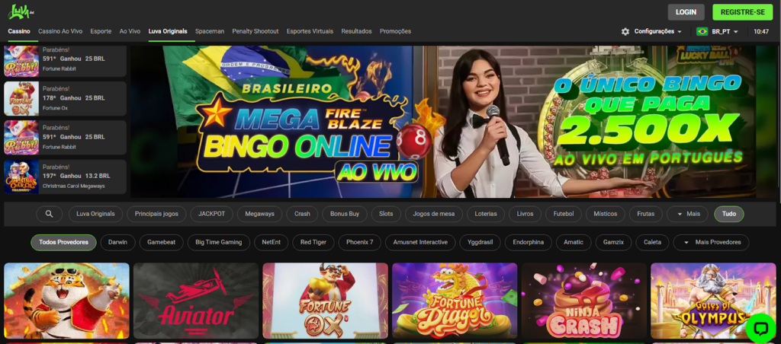
Task: Open the Spaceman tab
Action: (210, 31)
